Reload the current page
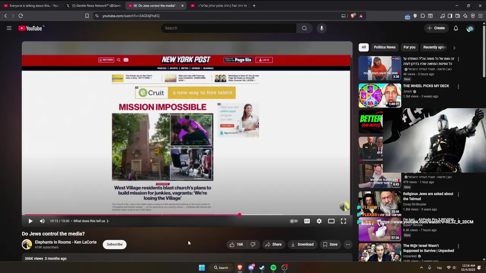This screenshot has width=486, height=273. tap(21, 16)
